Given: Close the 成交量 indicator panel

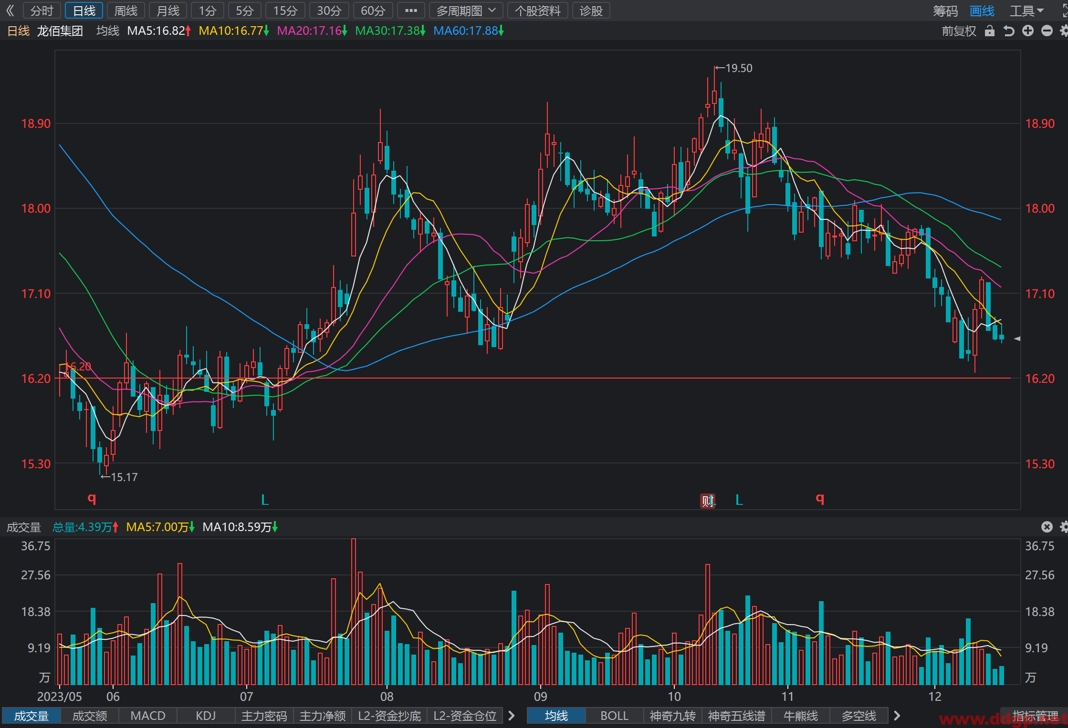Looking at the screenshot, I should coord(1047,527).
